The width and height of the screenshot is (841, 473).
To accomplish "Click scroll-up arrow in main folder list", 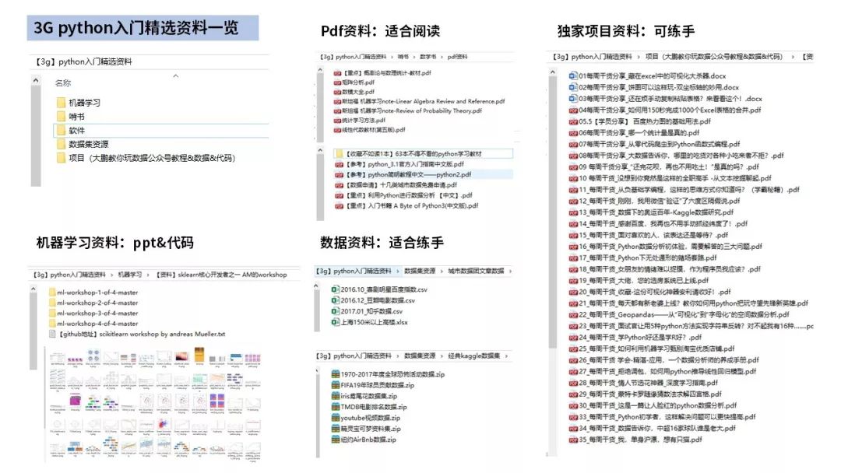I will [36, 81].
